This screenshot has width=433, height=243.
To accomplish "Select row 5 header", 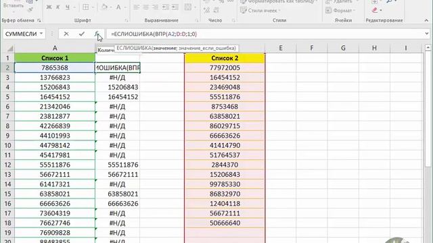I will tap(7, 97).
